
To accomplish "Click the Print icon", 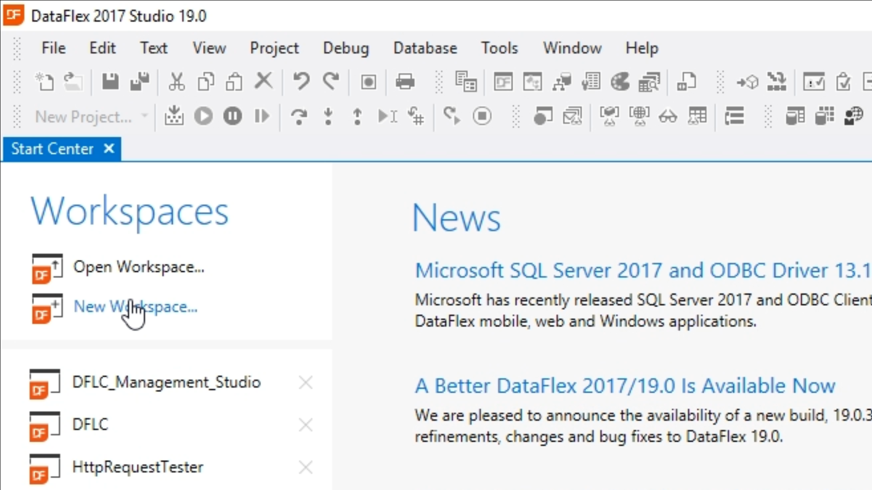I will 405,82.
